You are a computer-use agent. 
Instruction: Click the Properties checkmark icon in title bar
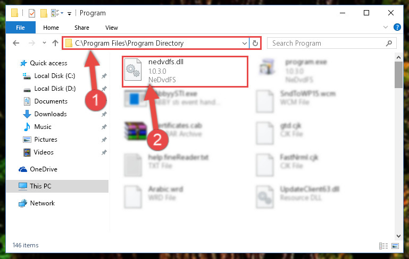tap(31, 13)
